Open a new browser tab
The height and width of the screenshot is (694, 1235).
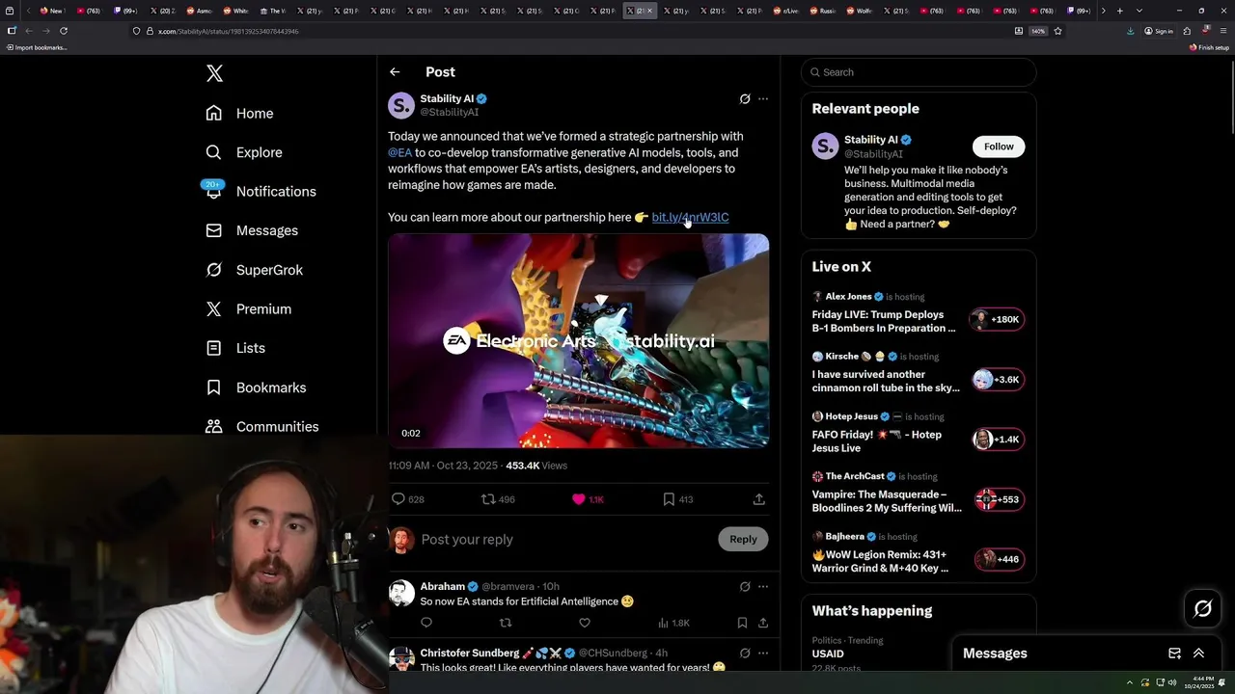click(x=1119, y=11)
